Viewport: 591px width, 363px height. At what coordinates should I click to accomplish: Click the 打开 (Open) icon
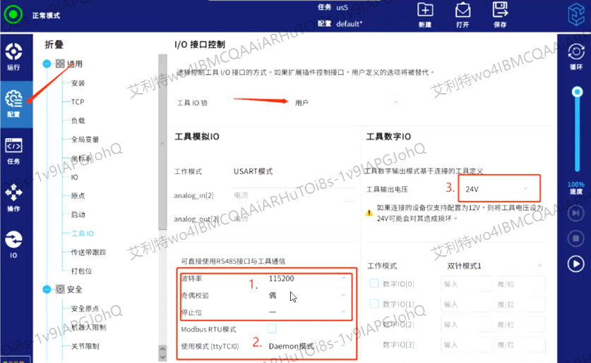point(462,11)
